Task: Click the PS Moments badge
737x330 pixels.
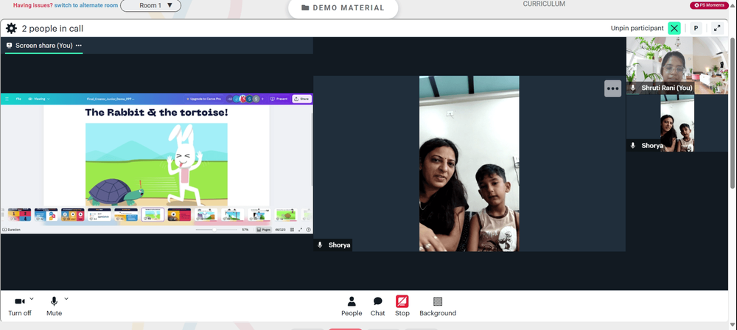Action: pyautogui.click(x=709, y=5)
